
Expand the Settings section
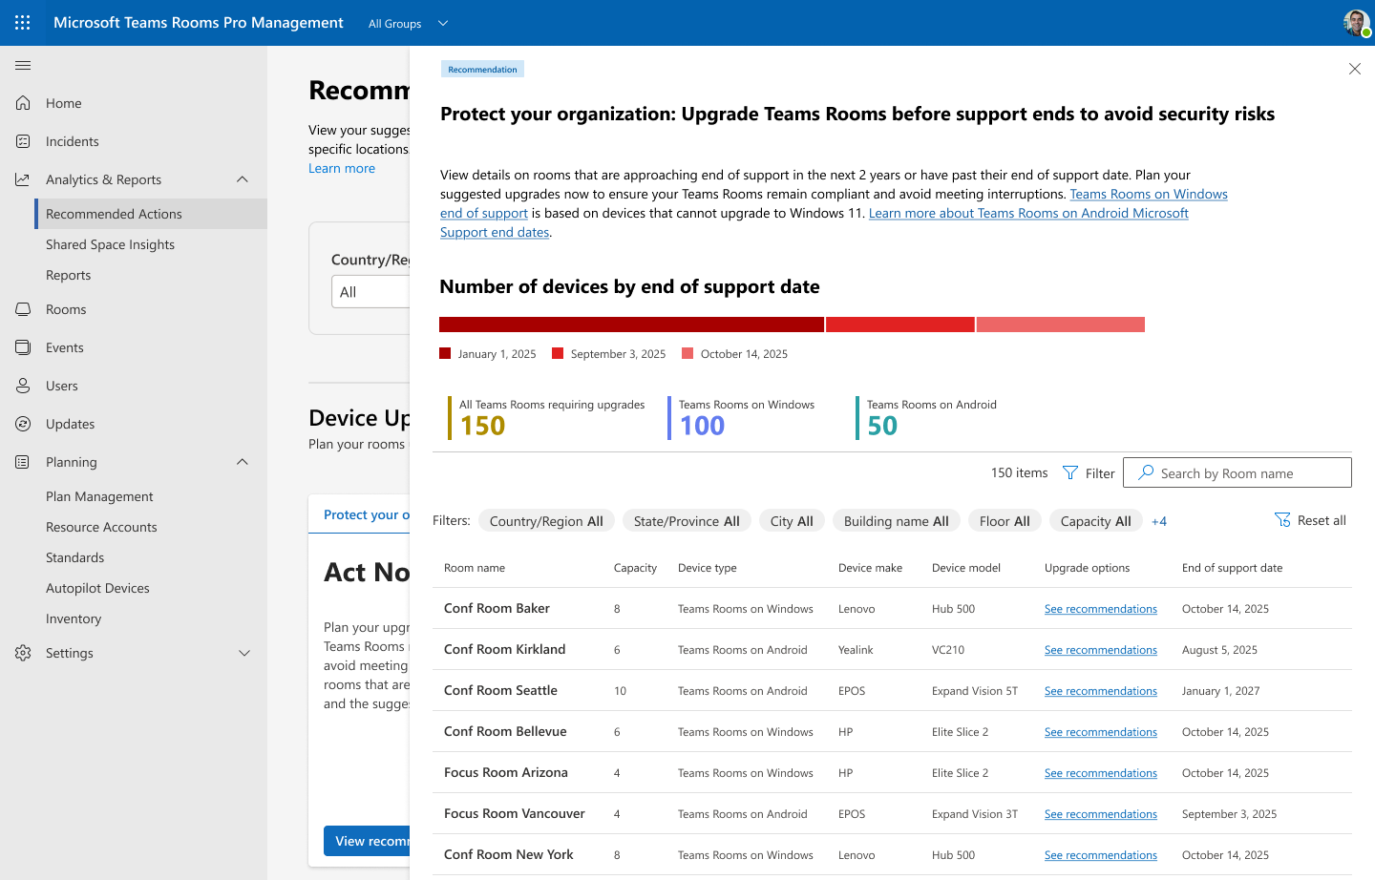tap(243, 653)
